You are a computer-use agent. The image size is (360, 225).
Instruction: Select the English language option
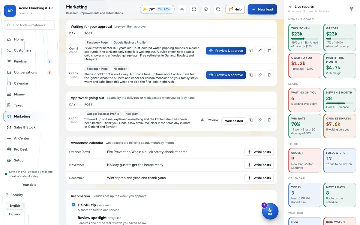tap(15, 206)
